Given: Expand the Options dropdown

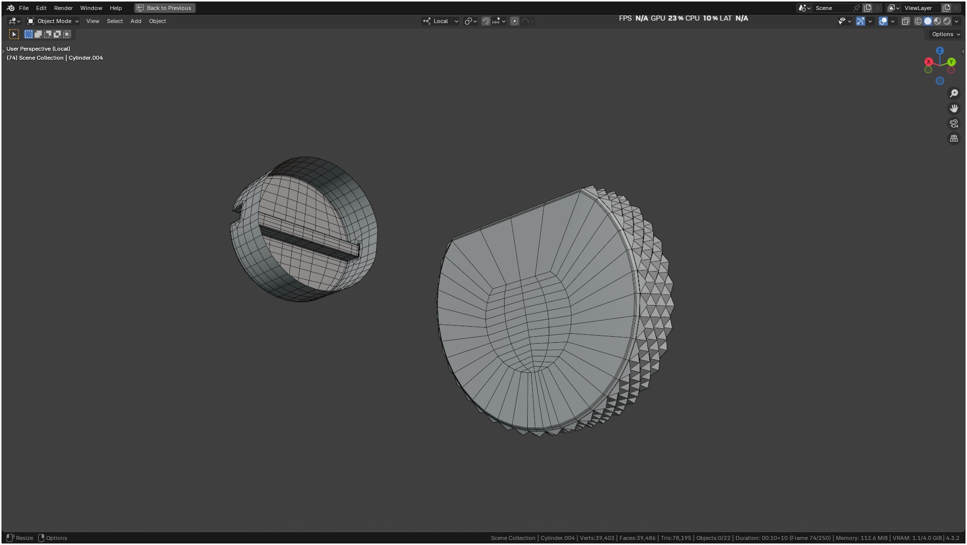Looking at the screenshot, I should (945, 34).
